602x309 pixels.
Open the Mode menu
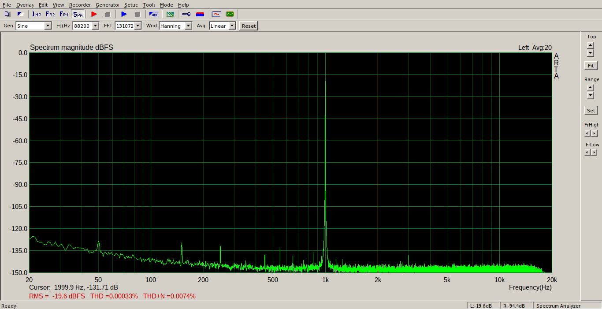(x=167, y=5)
